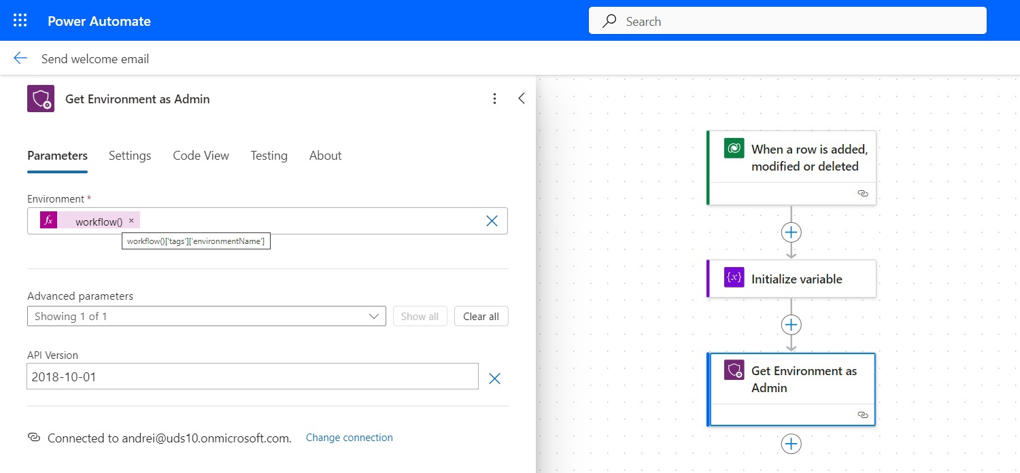
Task: Select the 'When a row is added' trigger card
Action: (x=792, y=167)
